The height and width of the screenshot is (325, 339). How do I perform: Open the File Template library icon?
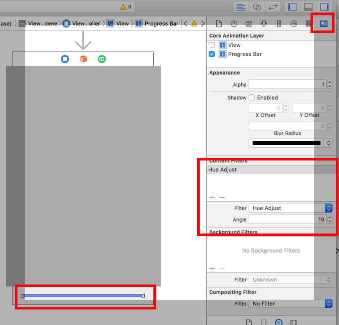249,322
